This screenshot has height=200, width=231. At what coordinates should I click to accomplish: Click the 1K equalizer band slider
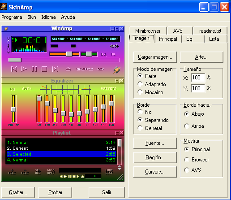pyautogui.click(x=71, y=109)
